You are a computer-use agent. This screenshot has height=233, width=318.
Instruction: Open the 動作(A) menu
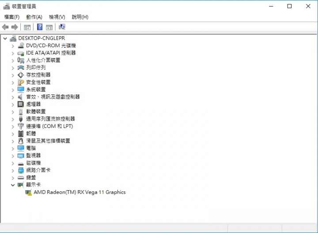point(34,17)
